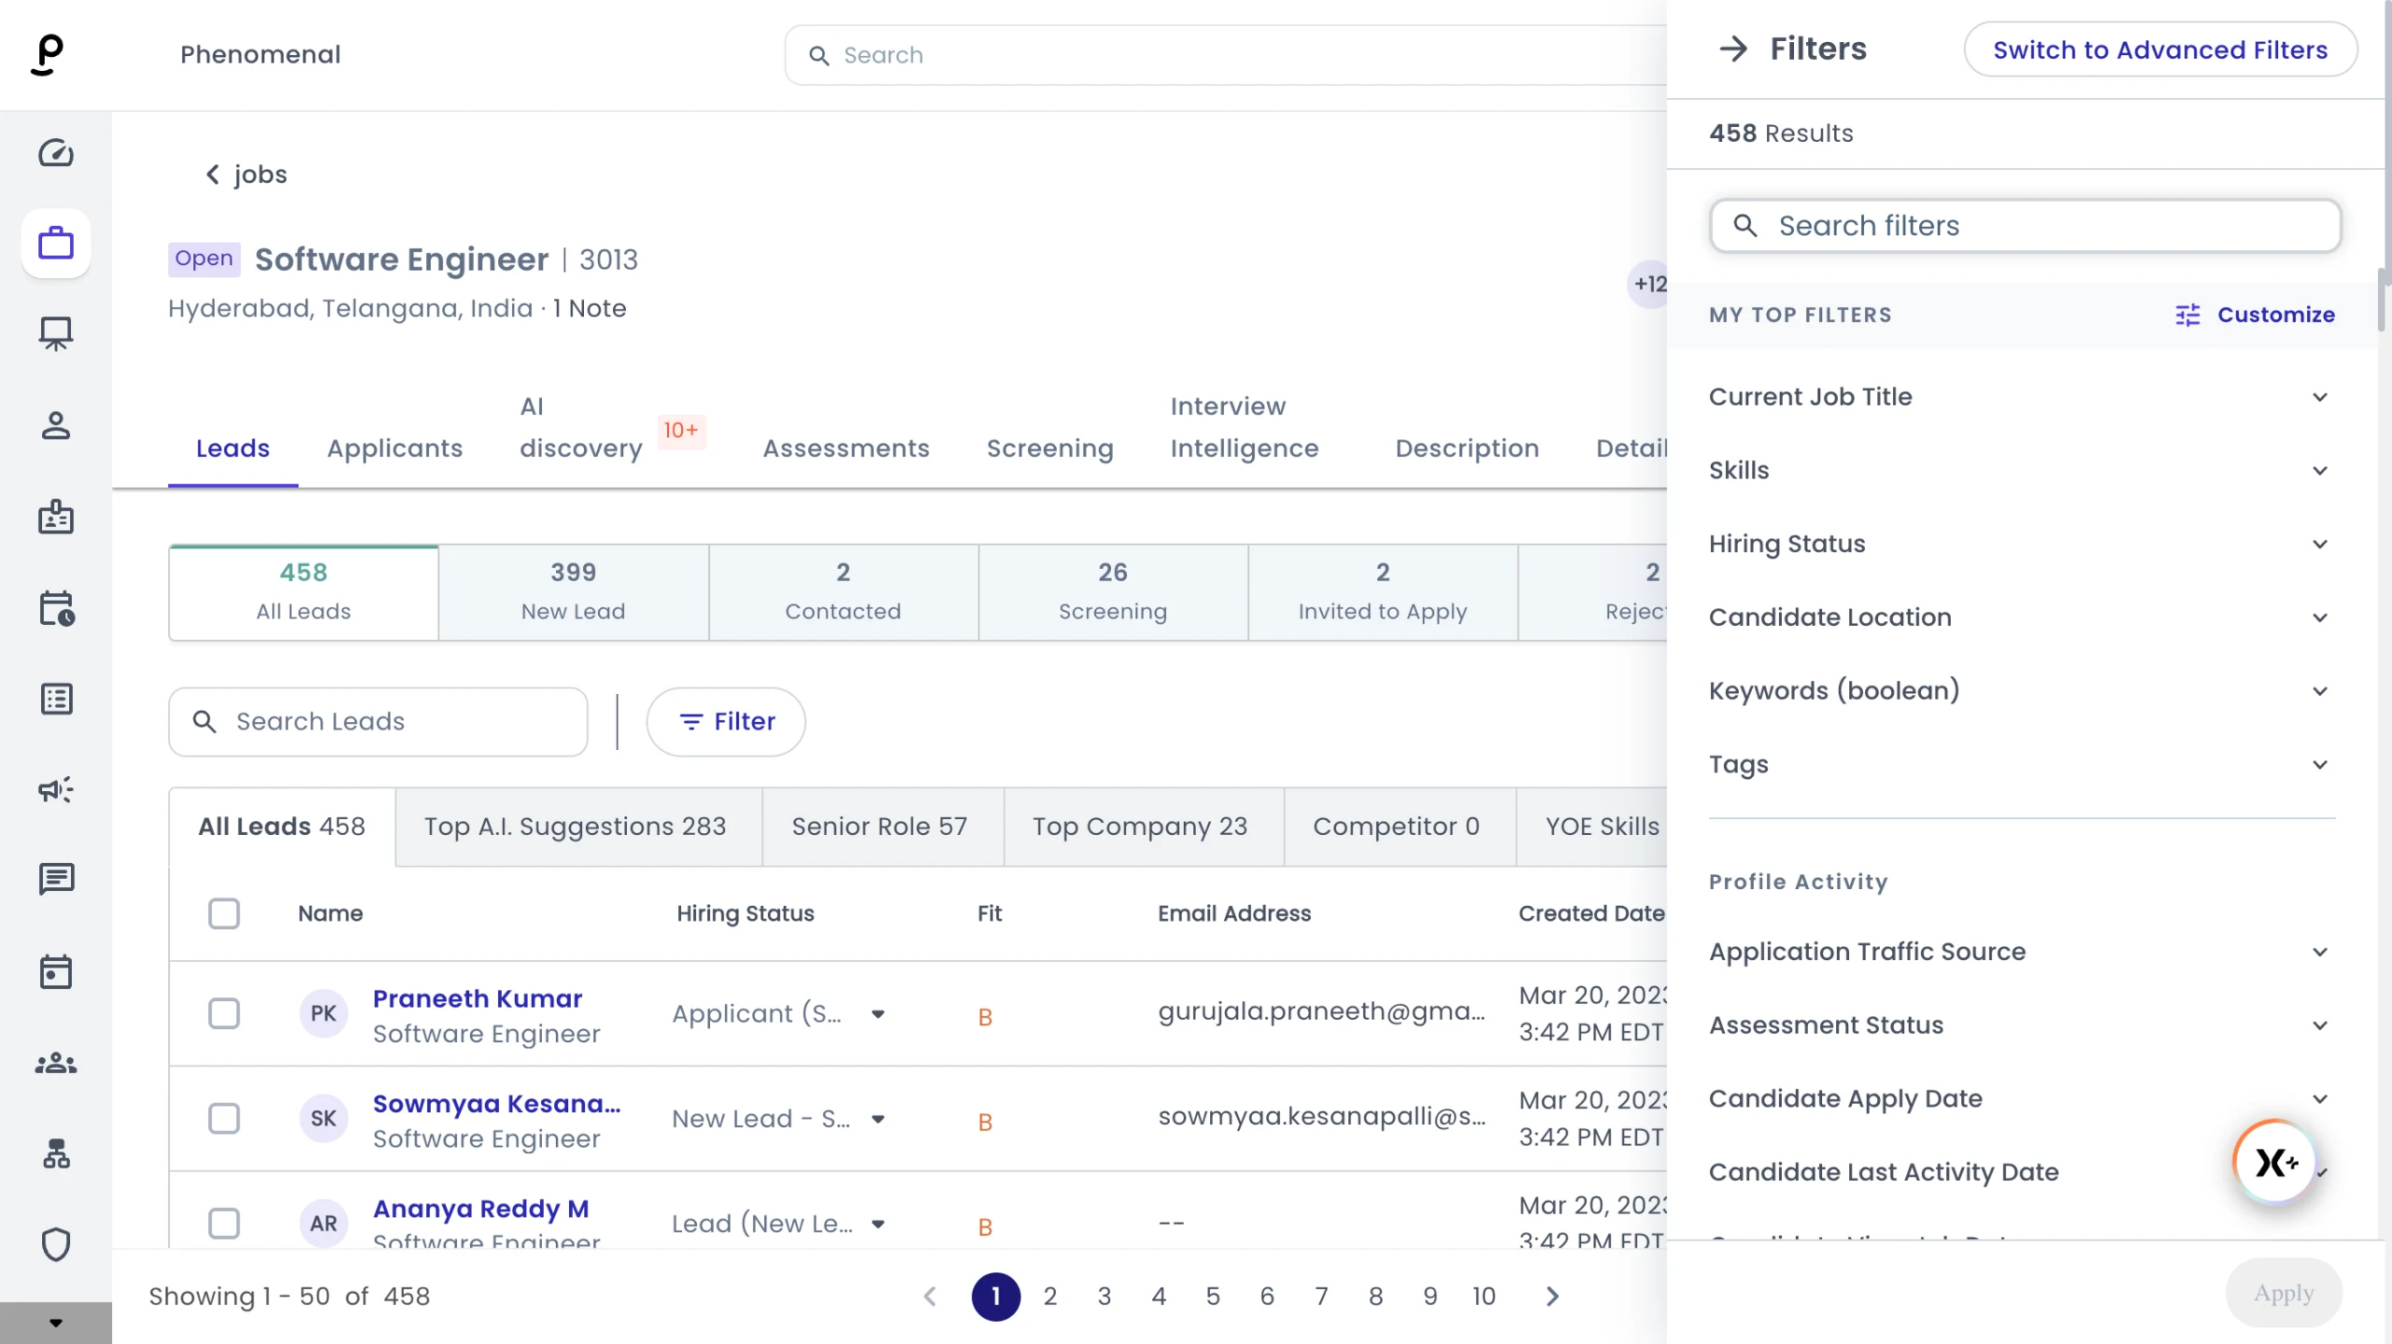This screenshot has height=1344, width=2392.
Task: Click the Phenom logo icon
Action: 47,54
